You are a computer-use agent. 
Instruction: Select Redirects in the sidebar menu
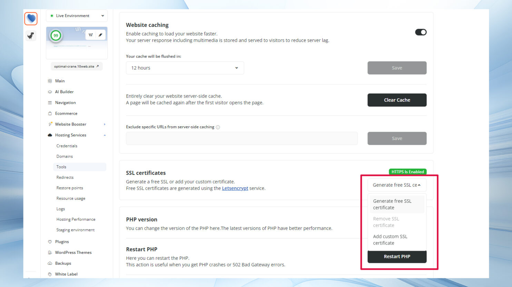(x=65, y=177)
